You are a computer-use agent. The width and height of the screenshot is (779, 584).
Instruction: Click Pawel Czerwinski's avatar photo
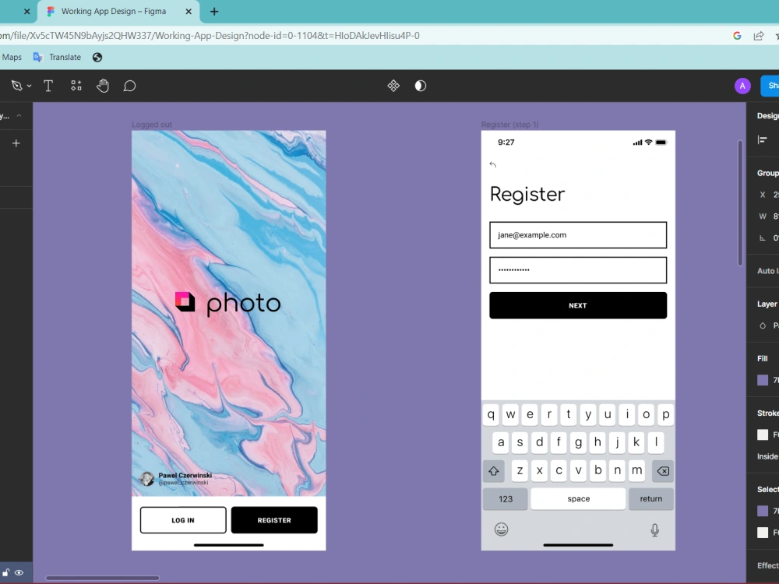146,479
